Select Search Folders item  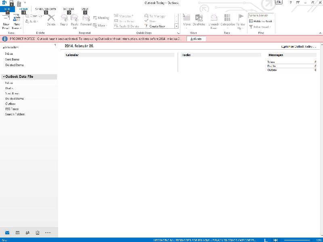click(15, 114)
